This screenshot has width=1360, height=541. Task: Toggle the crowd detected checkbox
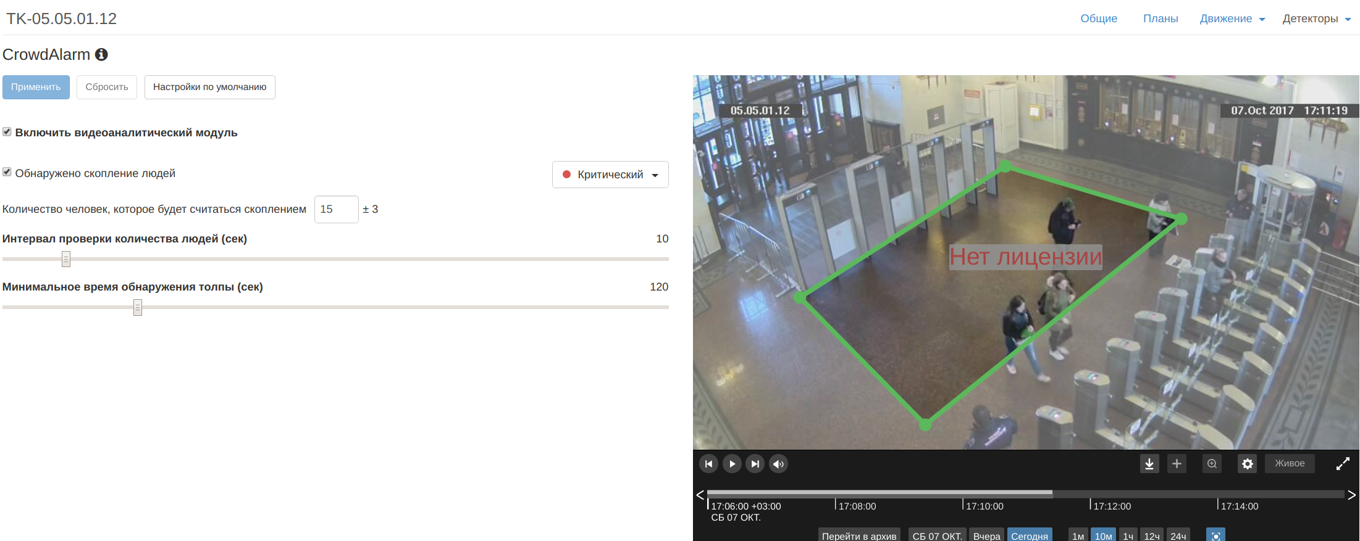coord(7,172)
